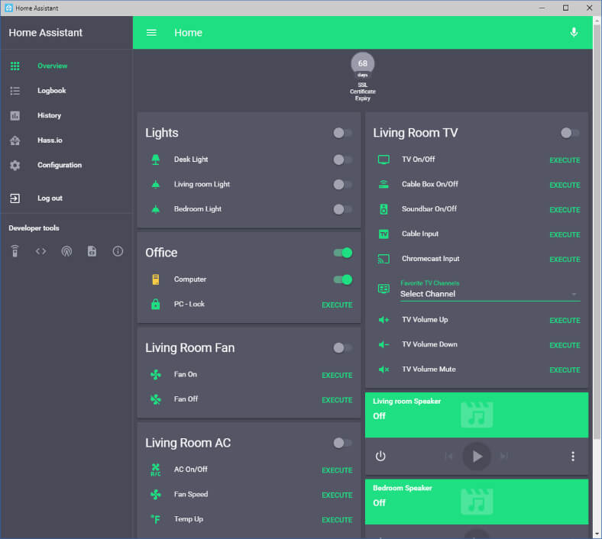602x539 pixels.
Task: Skip to next track on Living room Speaker
Action: coord(504,456)
